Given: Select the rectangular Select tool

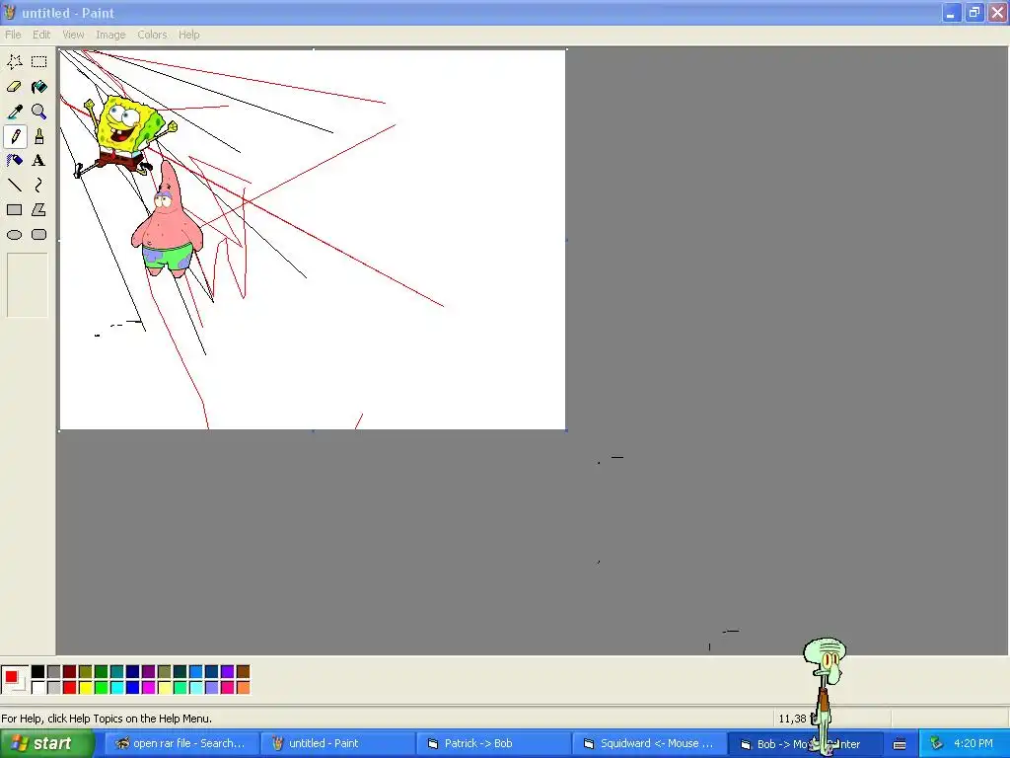Looking at the screenshot, I should [39, 62].
